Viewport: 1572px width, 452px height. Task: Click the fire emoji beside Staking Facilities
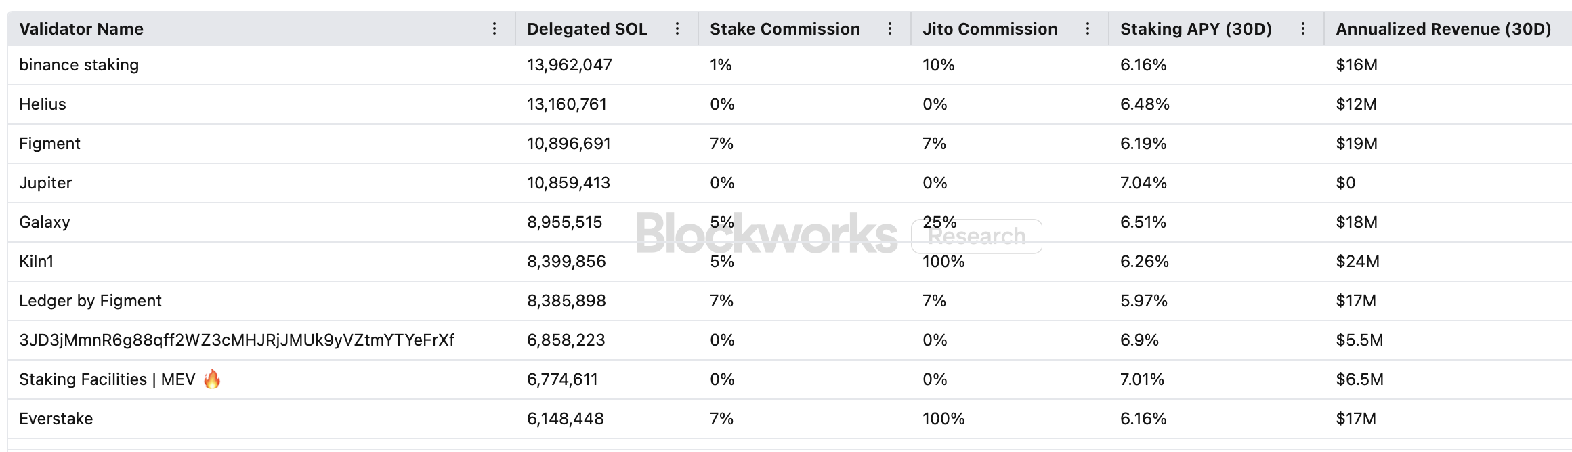212,379
